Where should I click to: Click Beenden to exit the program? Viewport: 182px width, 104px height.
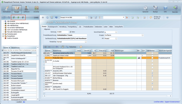(175, 10)
